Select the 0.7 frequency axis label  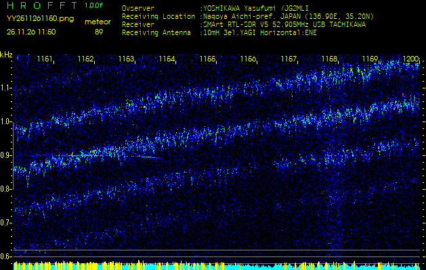(x=6, y=222)
